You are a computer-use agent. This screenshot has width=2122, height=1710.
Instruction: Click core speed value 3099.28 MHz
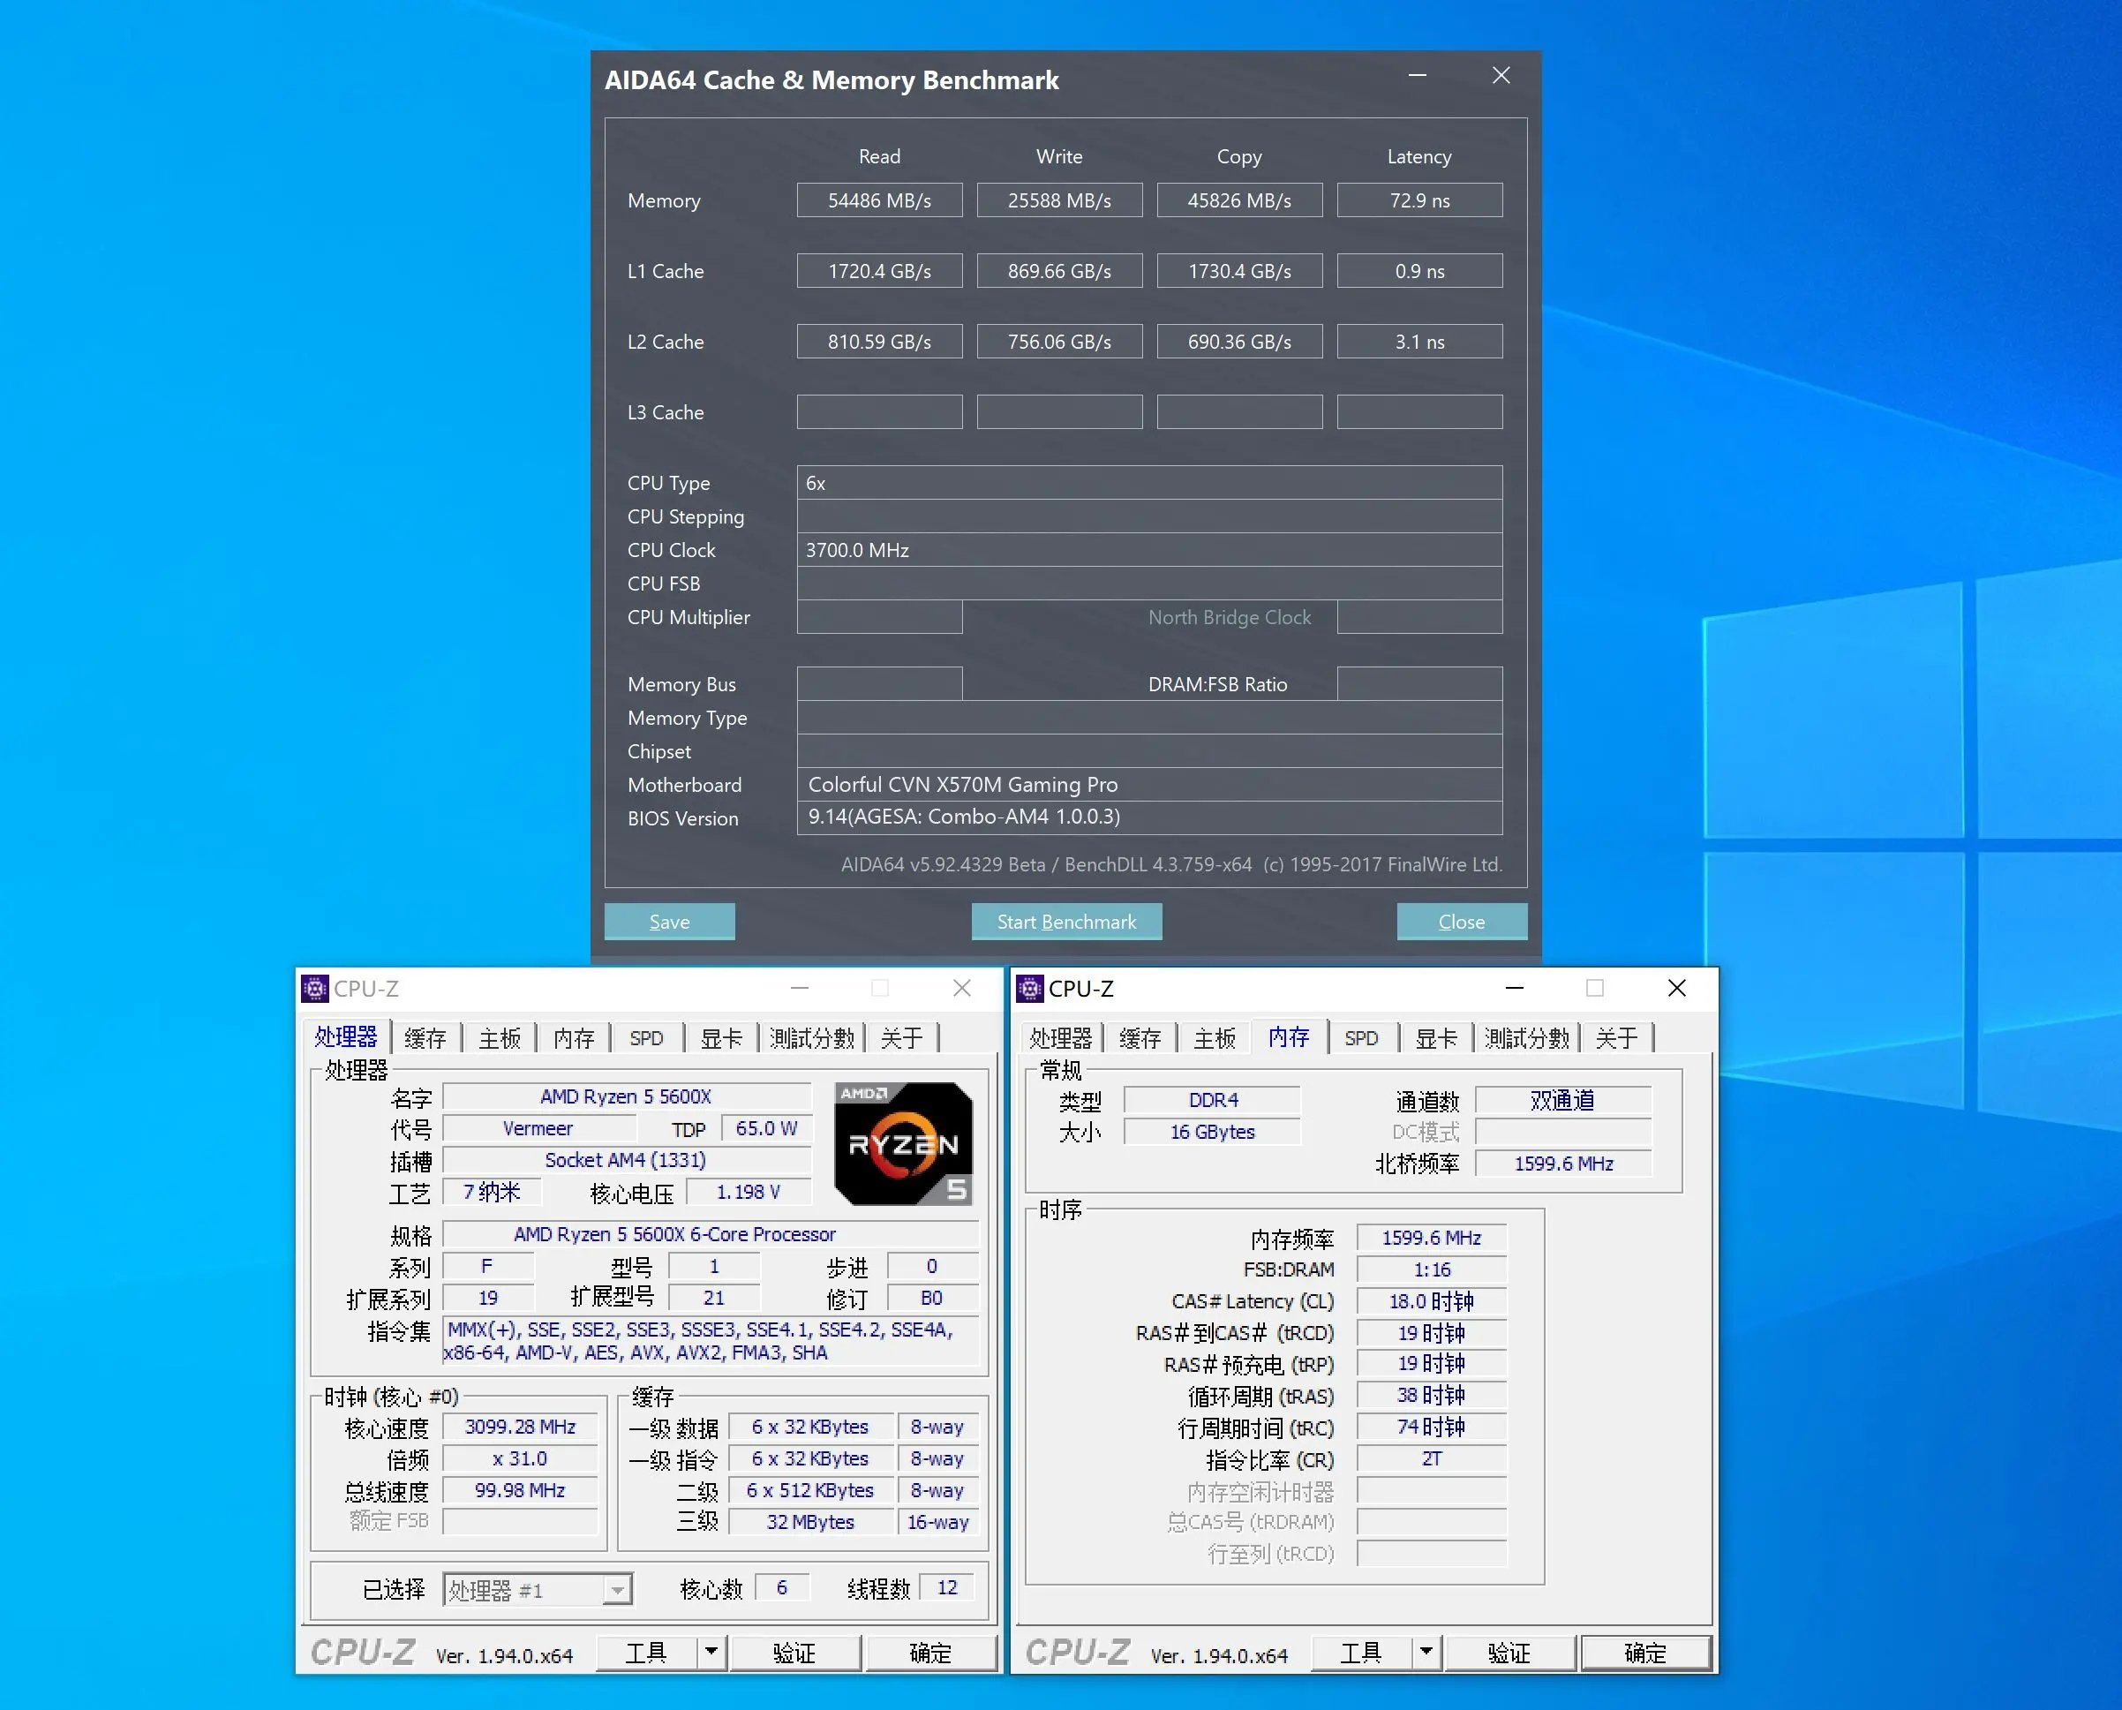click(520, 1427)
